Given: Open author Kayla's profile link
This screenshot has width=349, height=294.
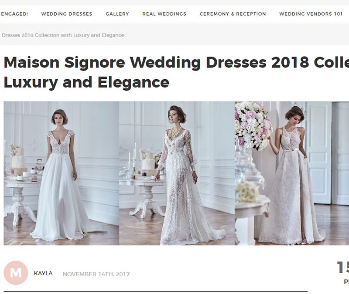Looking at the screenshot, I should tap(43, 274).
